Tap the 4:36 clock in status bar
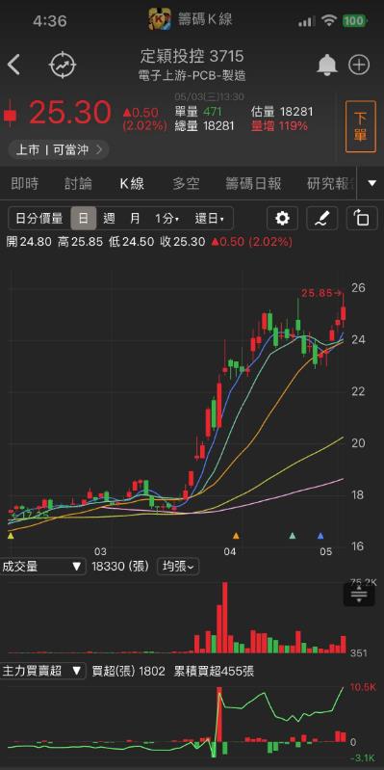 [49, 21]
